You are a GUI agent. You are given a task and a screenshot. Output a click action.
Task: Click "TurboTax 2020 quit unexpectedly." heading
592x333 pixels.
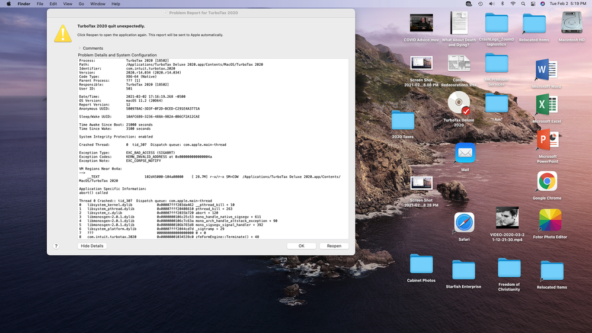(x=111, y=26)
